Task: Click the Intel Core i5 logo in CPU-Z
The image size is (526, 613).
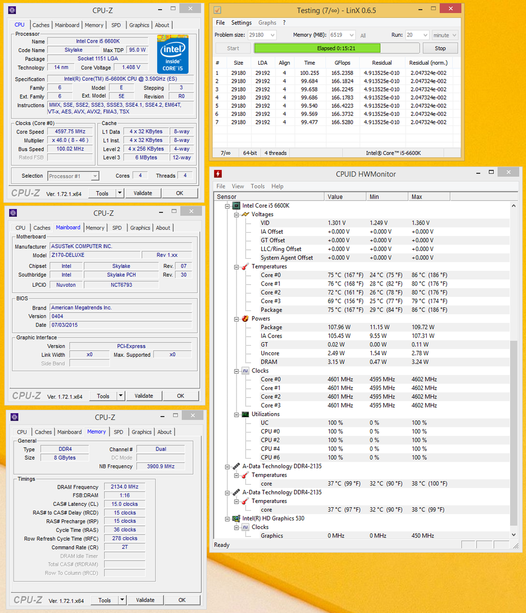Action: 172,54
